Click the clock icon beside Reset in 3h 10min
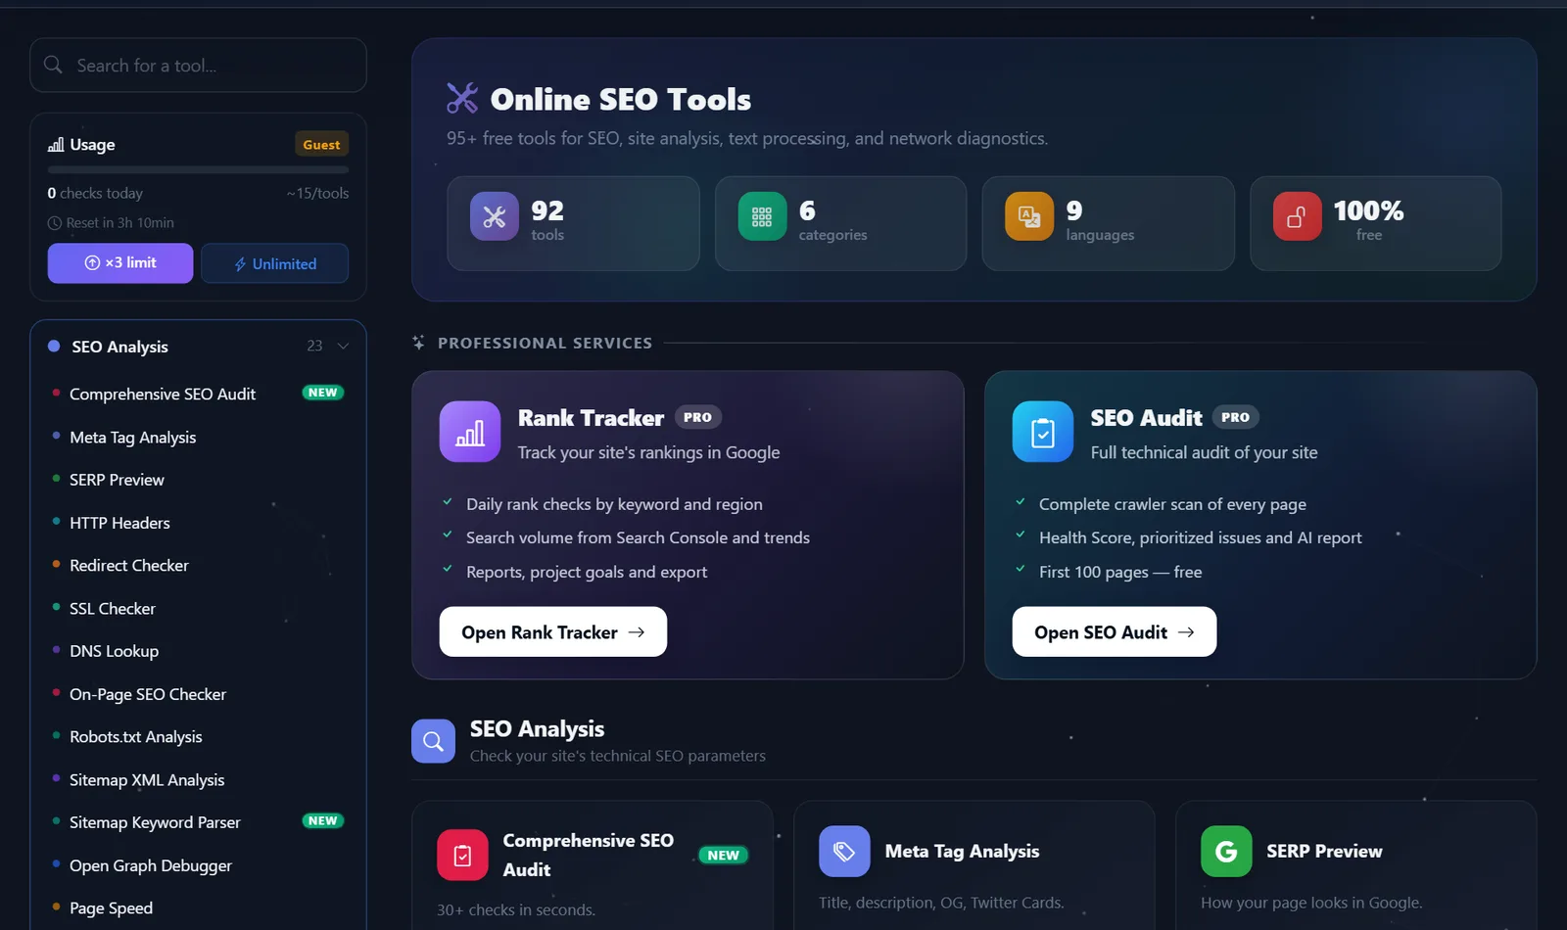Image resolution: width=1567 pixels, height=930 pixels. click(x=55, y=223)
